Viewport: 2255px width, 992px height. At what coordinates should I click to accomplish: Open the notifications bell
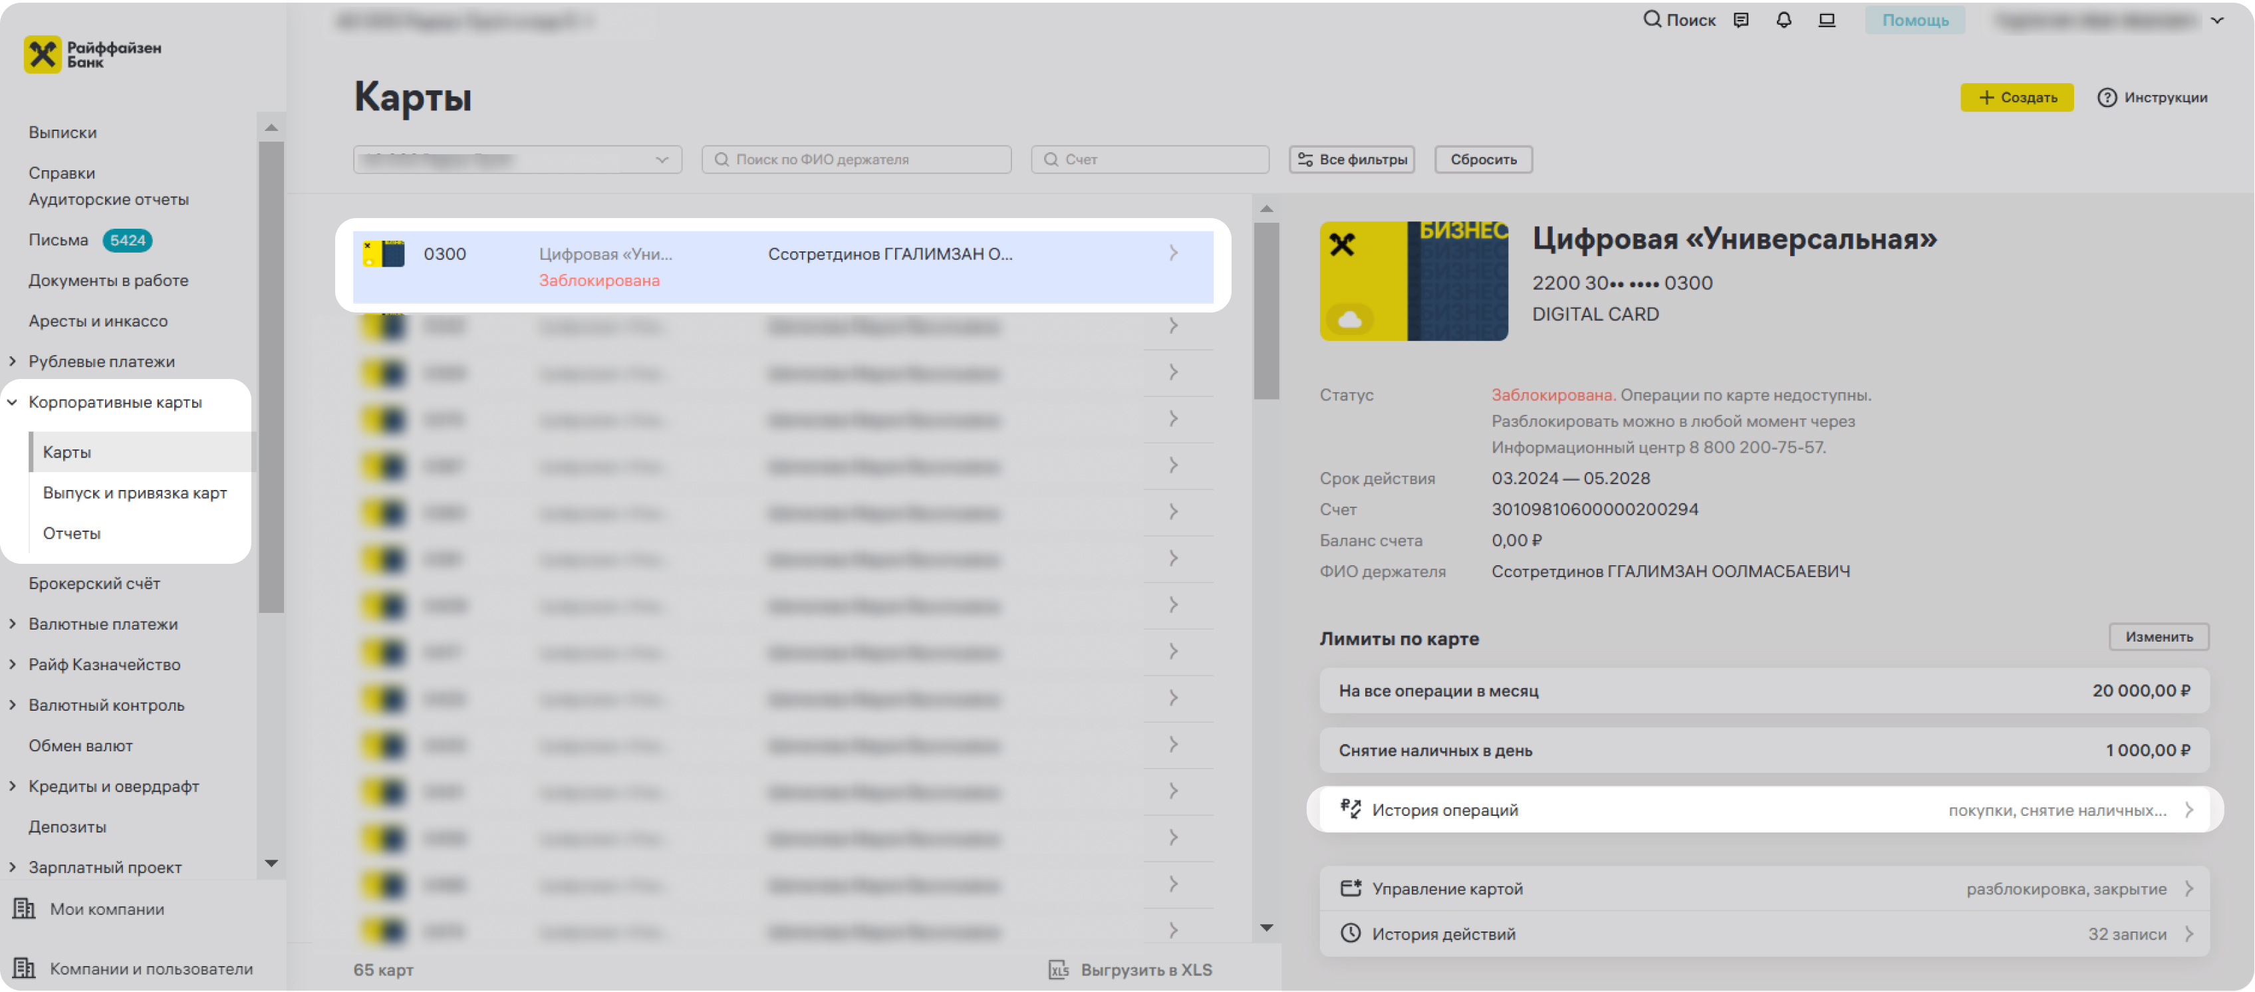pos(1783,20)
